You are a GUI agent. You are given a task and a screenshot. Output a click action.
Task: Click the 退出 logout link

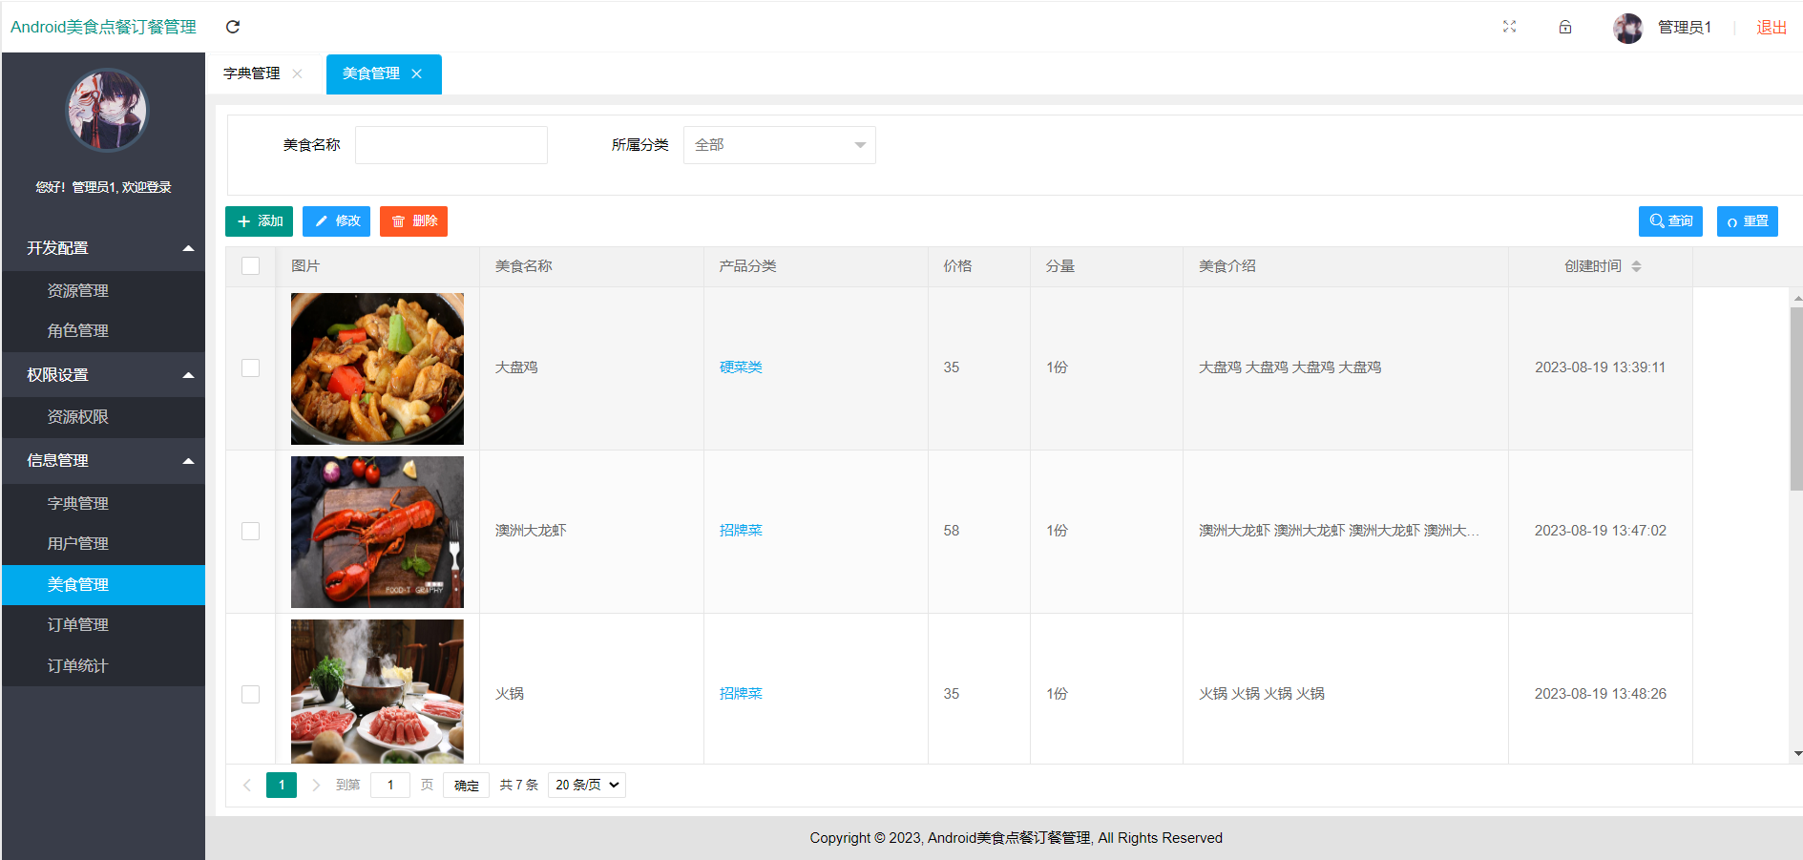(1771, 27)
